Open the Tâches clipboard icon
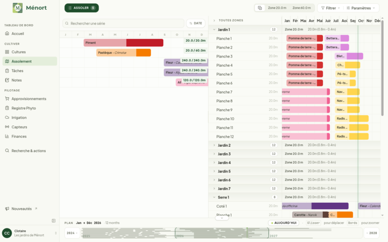This screenshot has width=388, height=242. point(7,70)
